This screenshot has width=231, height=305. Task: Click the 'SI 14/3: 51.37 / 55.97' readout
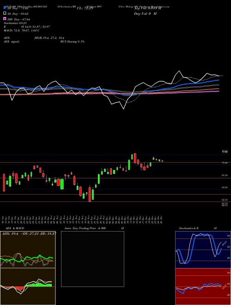point(36,27)
